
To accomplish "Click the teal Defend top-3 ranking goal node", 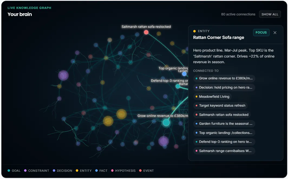I will pyautogui.click(x=178, y=86).
